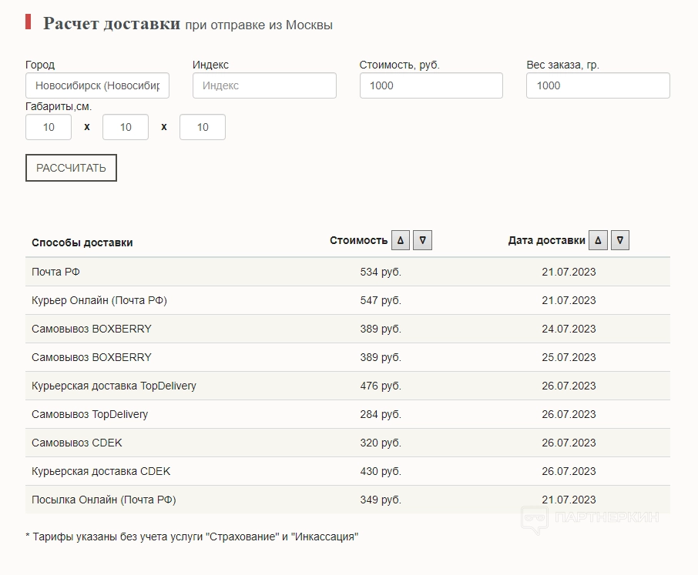Click the first dimension size field
This screenshot has width=698, height=575.
[49, 127]
